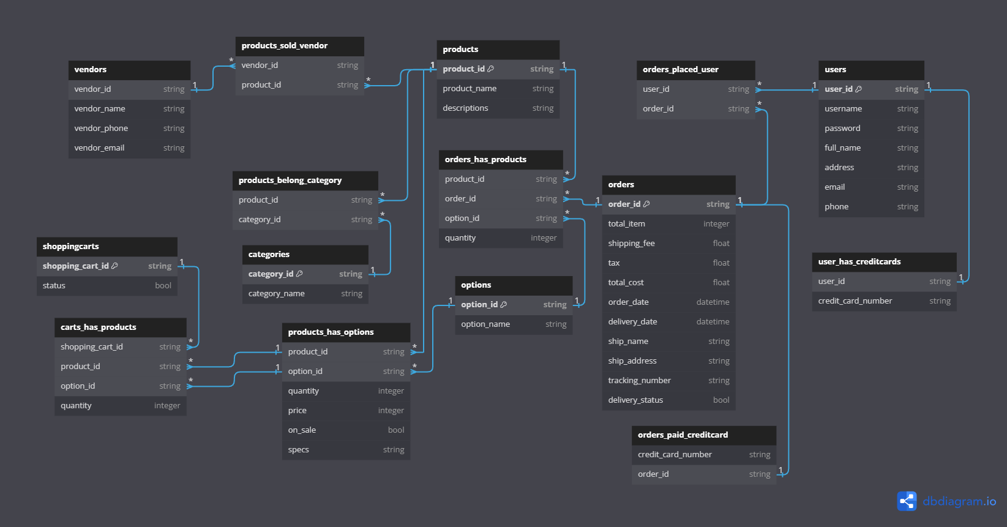This screenshot has height=527, width=1007.
Task: Click the price row in products_has_options
Action: pyautogui.click(x=346, y=411)
